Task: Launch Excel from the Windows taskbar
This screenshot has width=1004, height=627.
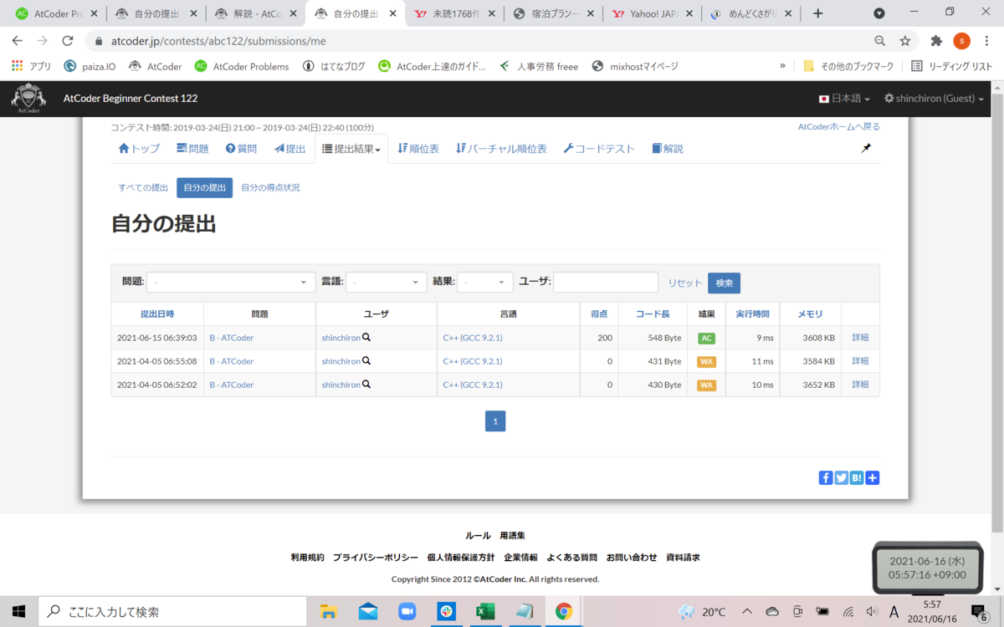Action: (485, 611)
